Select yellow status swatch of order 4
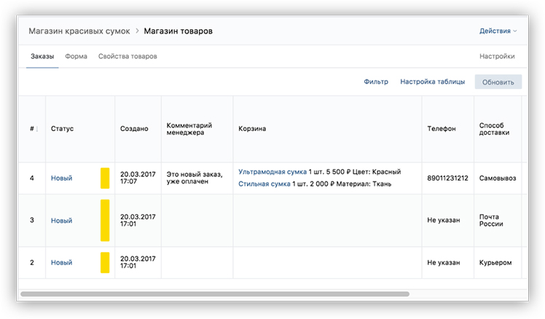 click(105, 178)
